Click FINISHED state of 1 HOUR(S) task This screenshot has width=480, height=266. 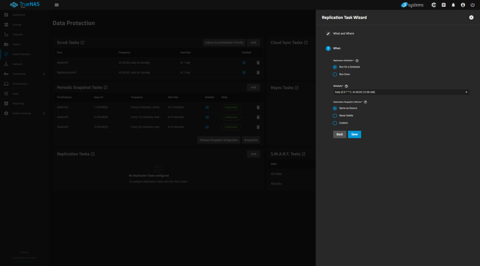click(231, 107)
